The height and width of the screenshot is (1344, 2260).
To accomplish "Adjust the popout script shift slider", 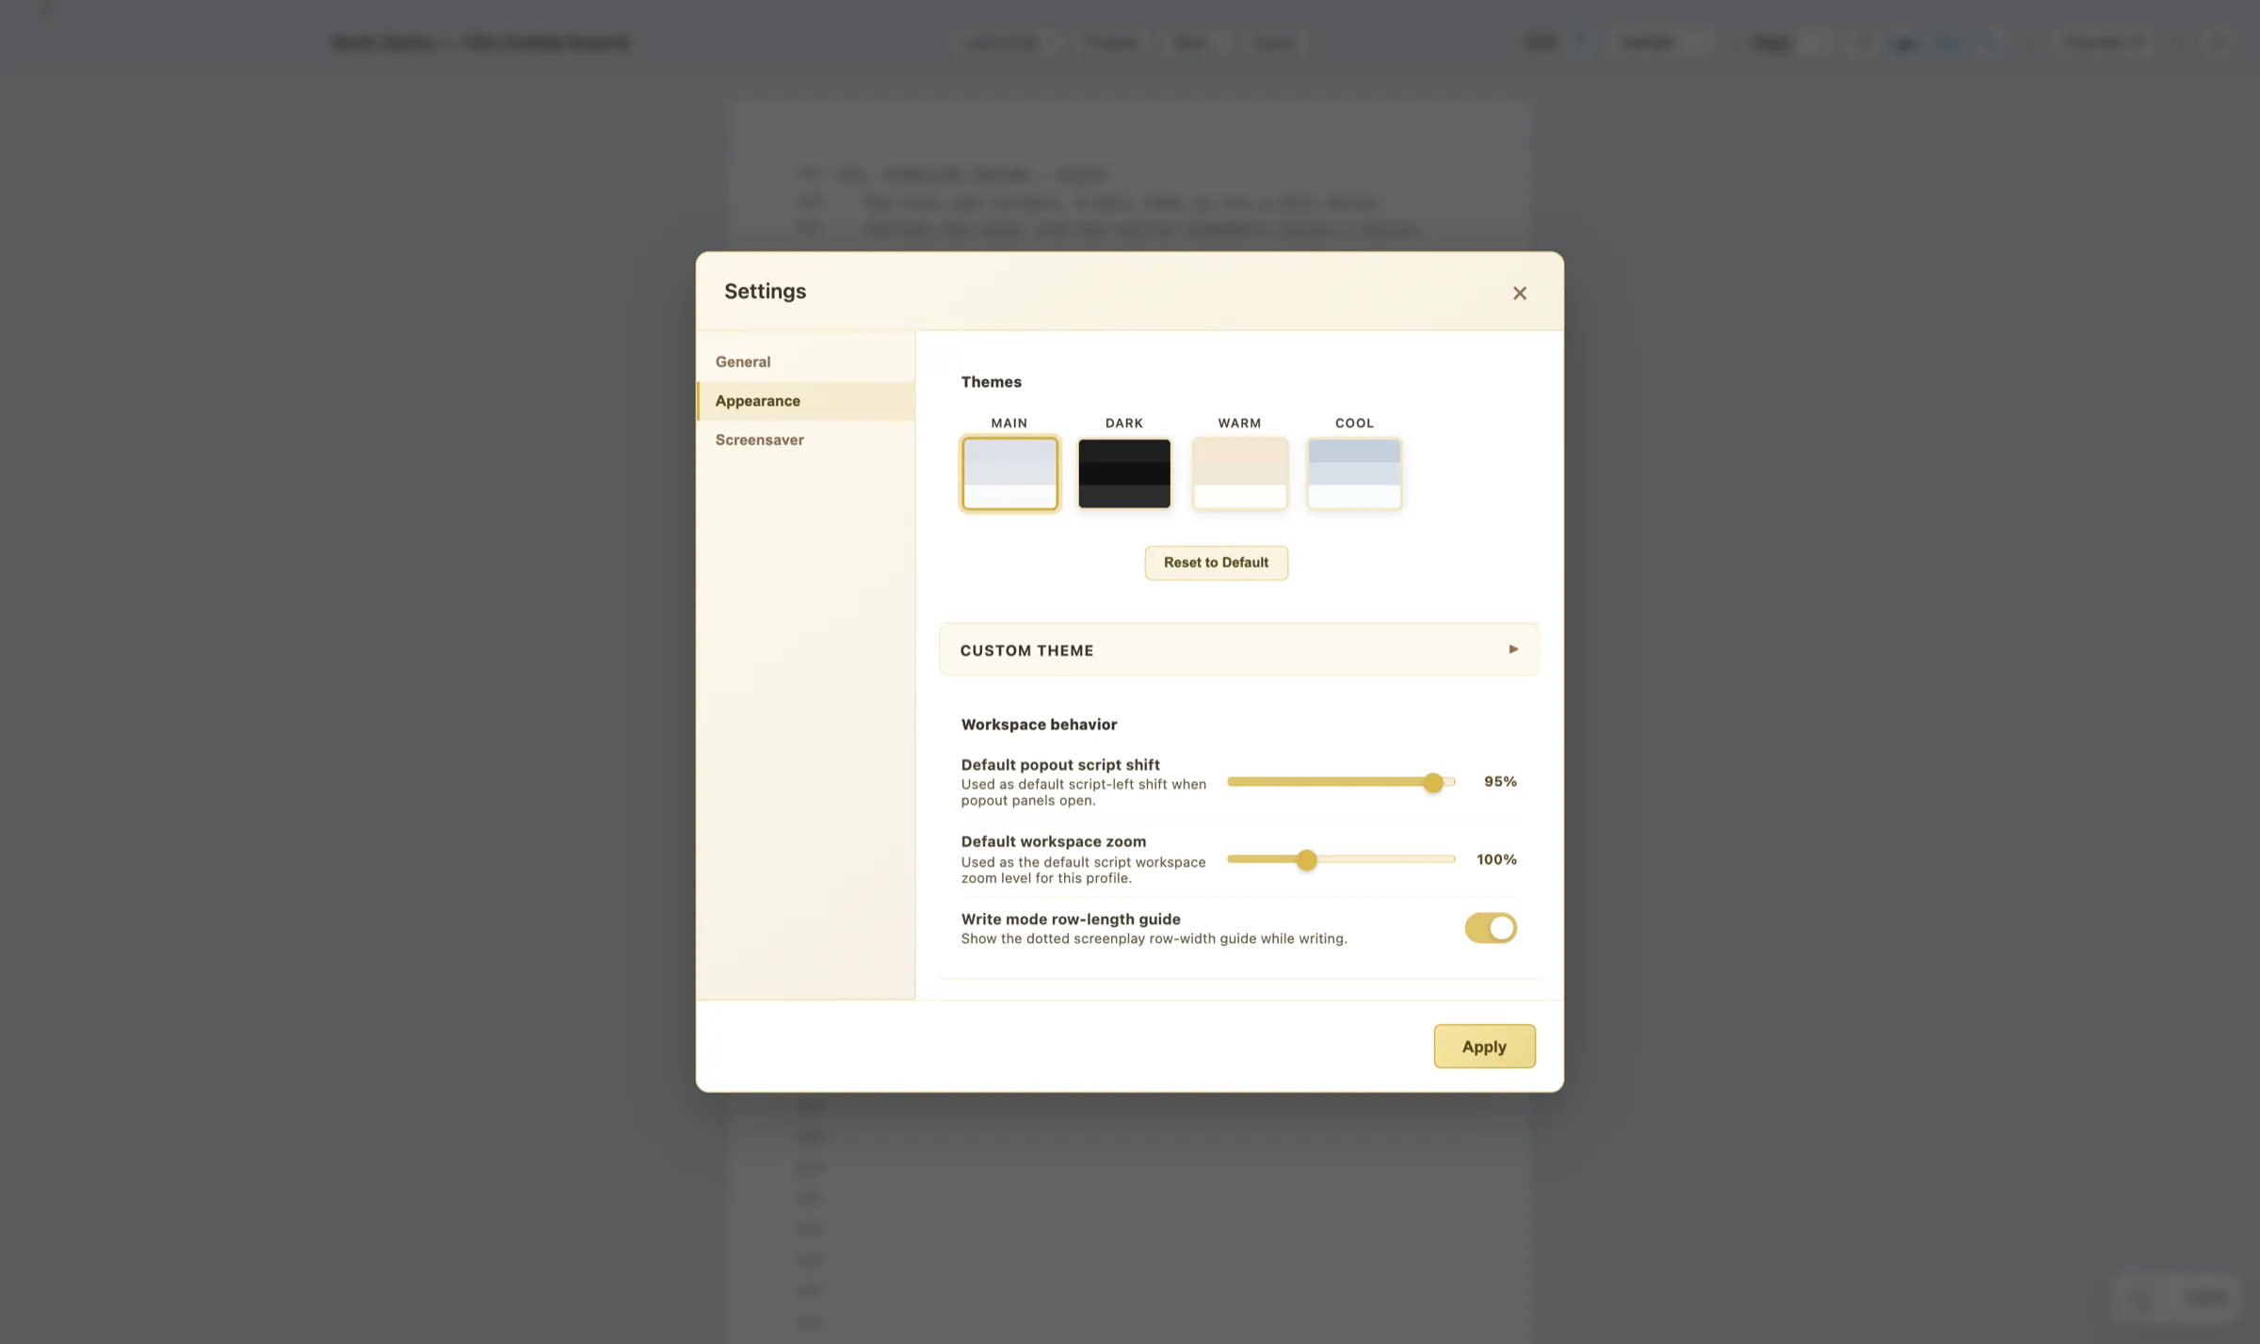I will [x=1341, y=782].
